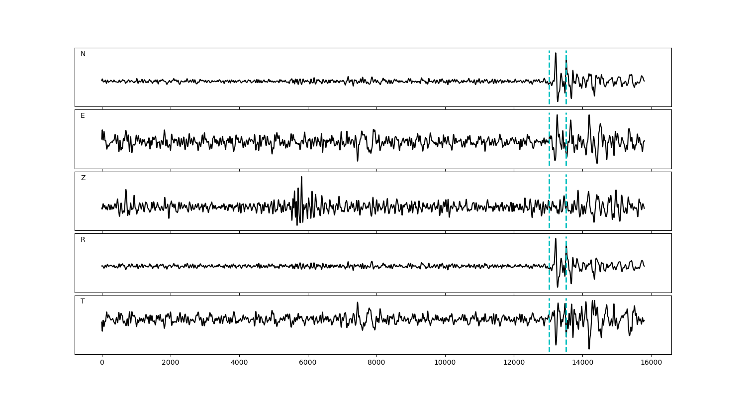Click the E component panel label

83,116
